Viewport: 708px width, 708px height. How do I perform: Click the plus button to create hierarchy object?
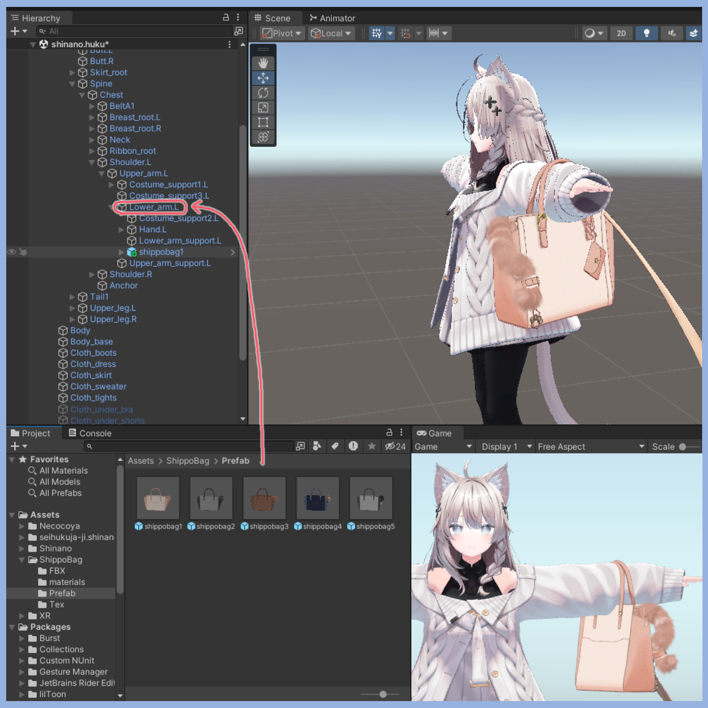16,31
